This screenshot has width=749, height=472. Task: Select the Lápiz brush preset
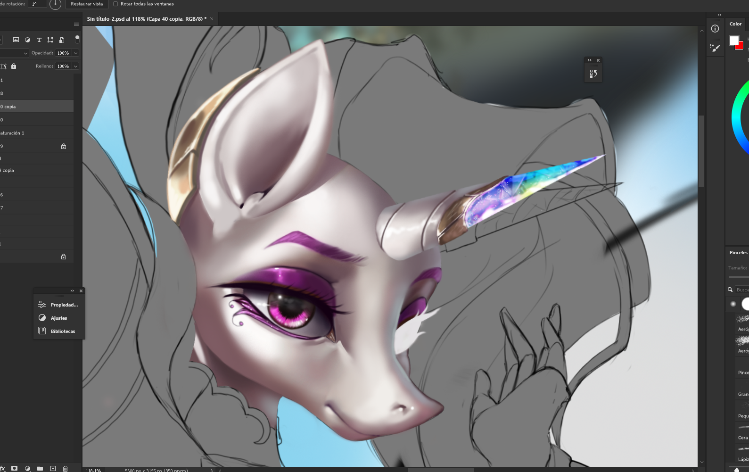tap(742, 454)
